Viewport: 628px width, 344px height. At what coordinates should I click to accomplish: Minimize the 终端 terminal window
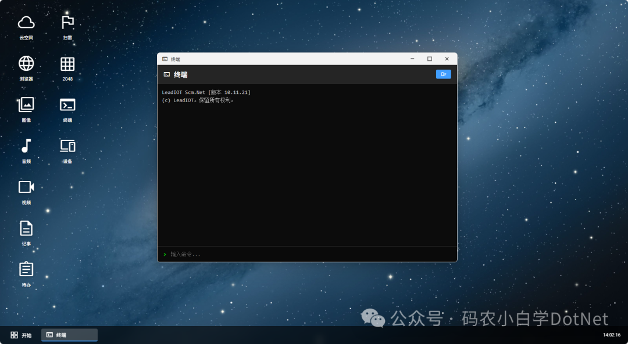point(412,59)
